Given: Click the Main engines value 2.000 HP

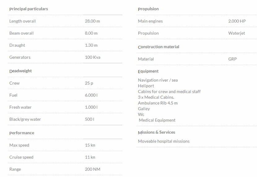Looking at the screenshot, I should coord(237,21).
